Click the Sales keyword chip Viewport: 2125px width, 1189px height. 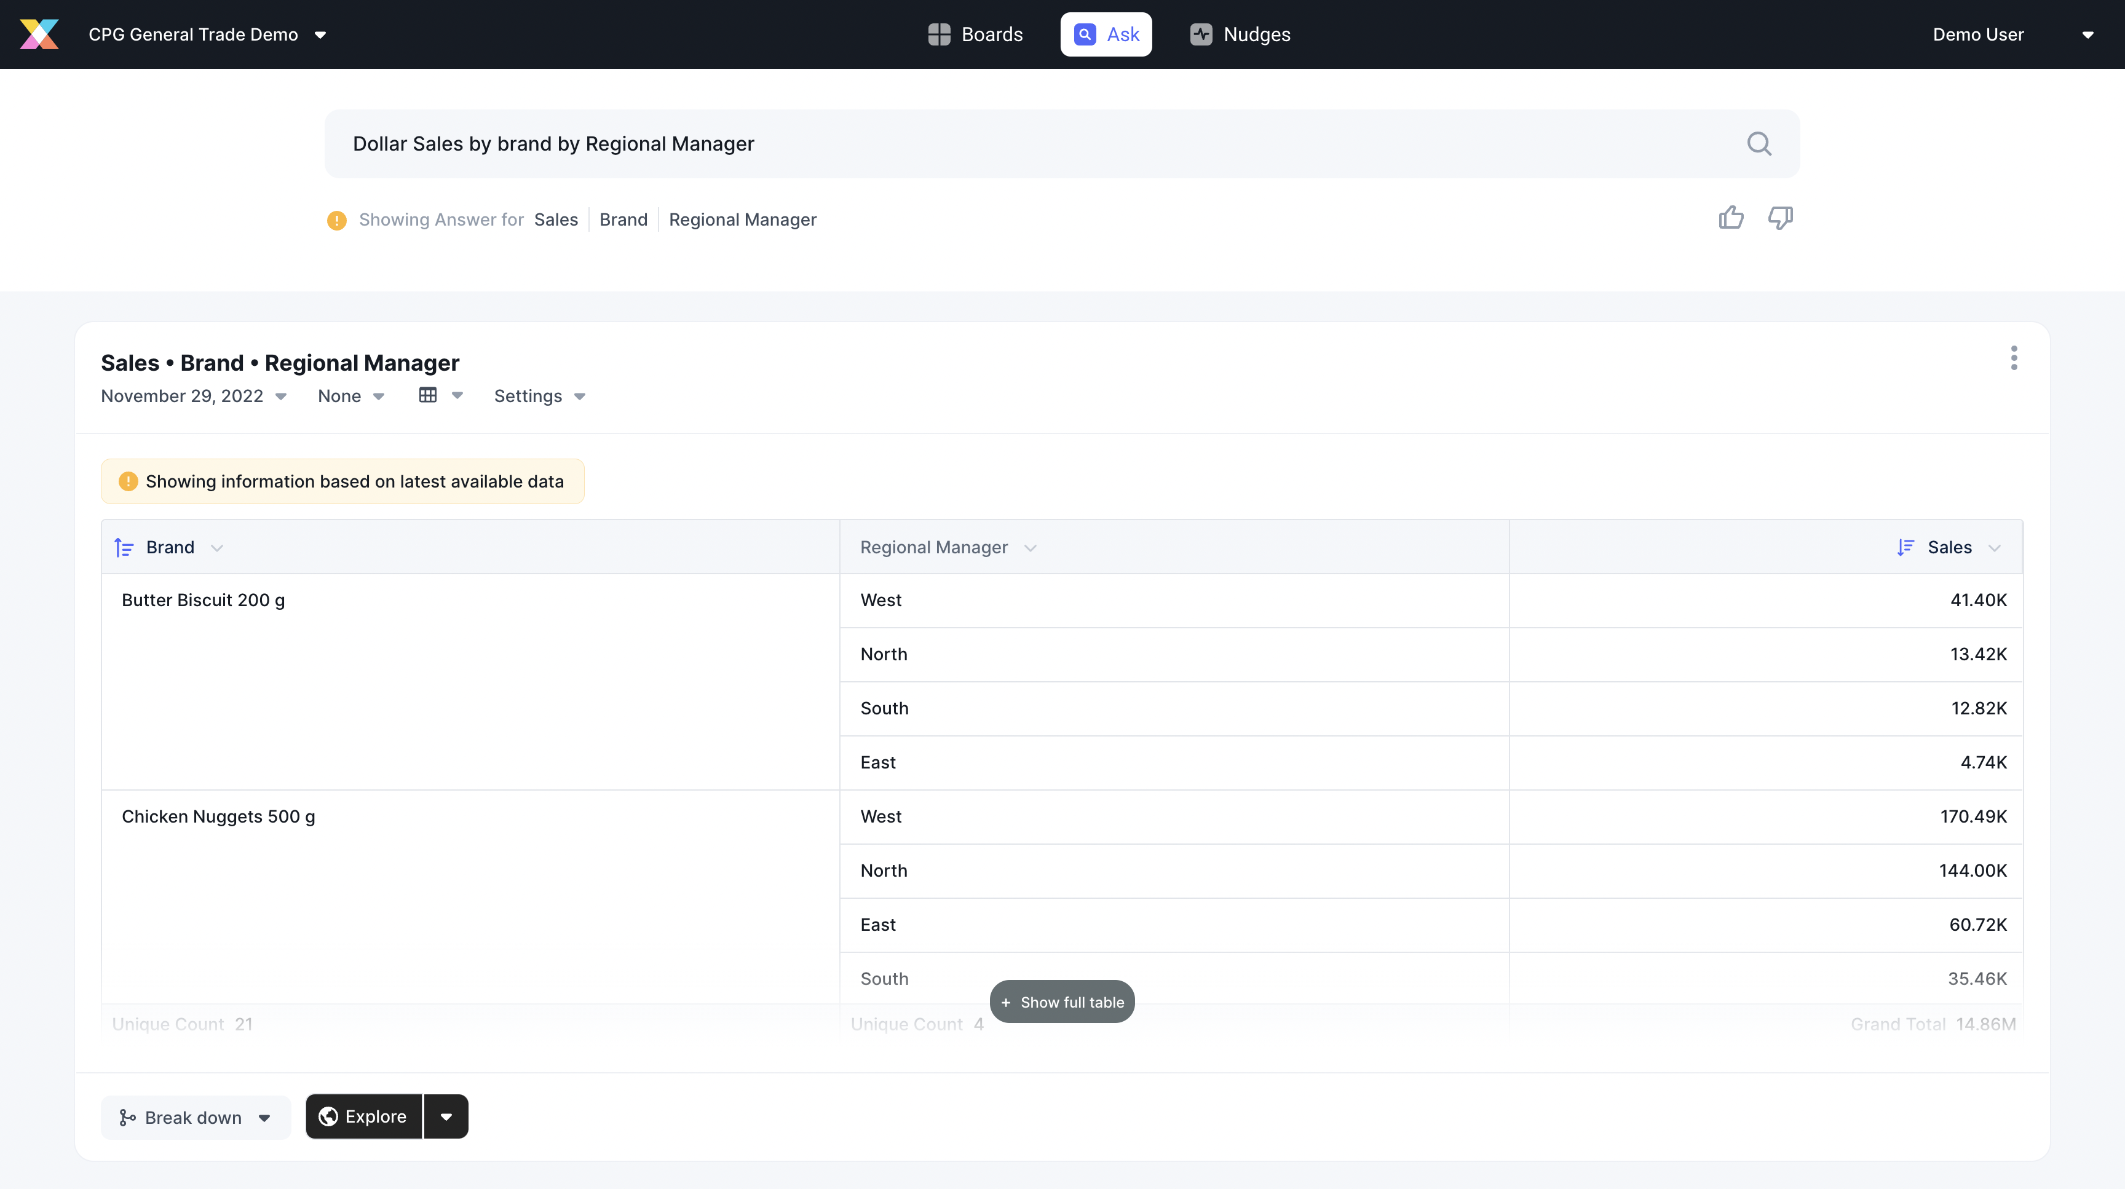(556, 219)
